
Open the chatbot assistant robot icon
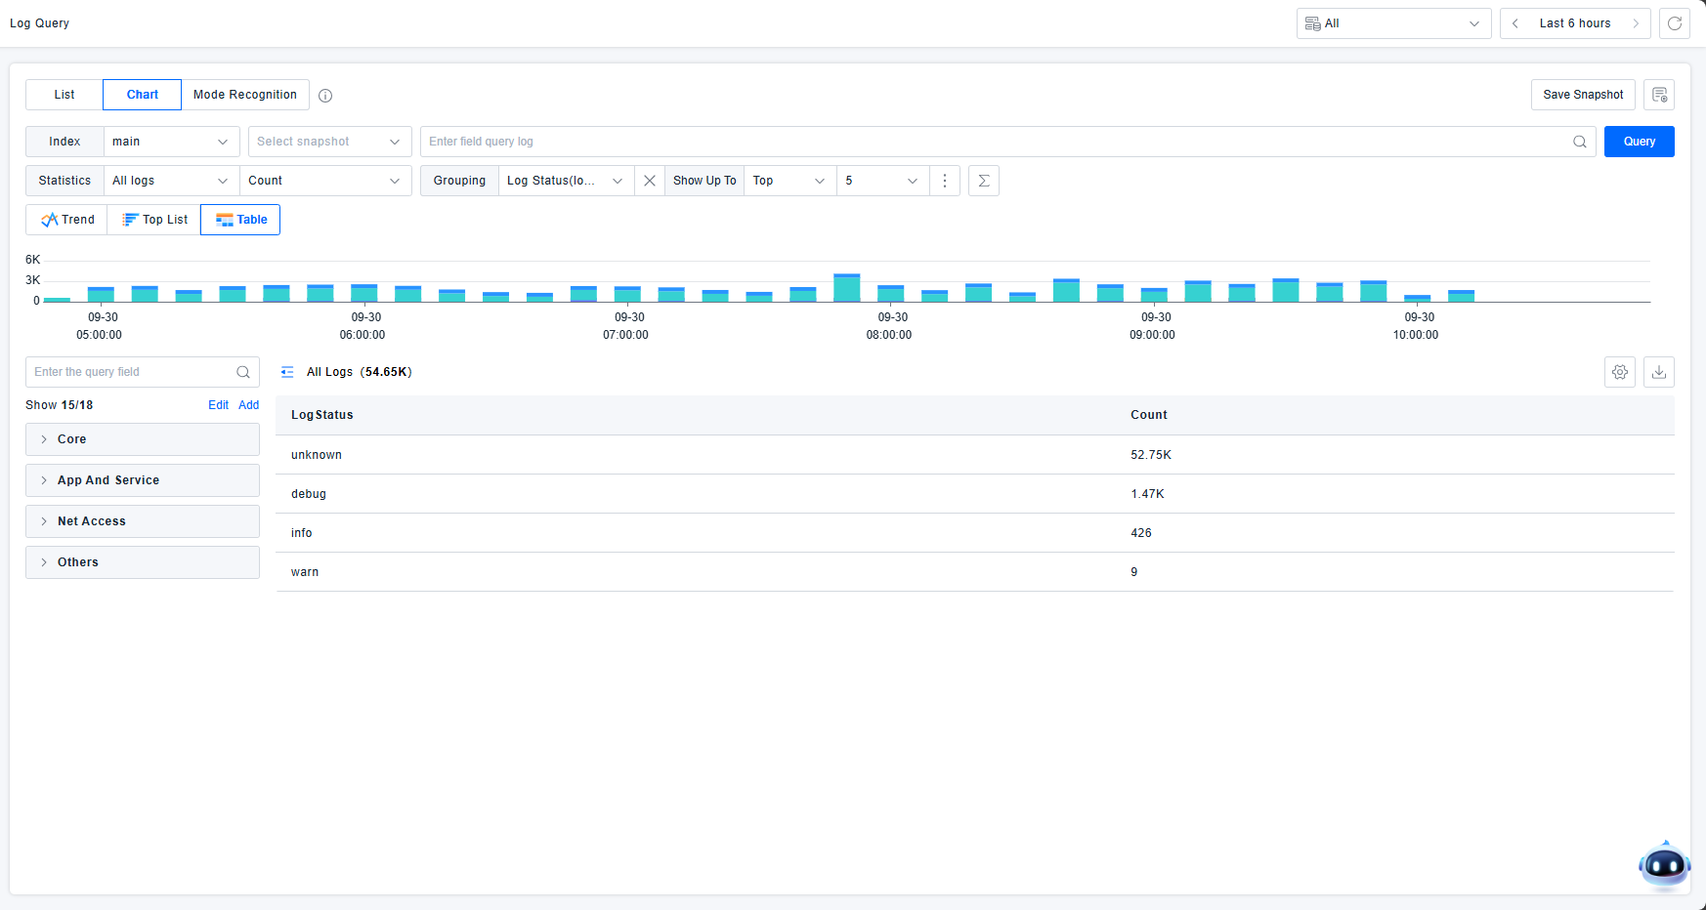point(1664,865)
